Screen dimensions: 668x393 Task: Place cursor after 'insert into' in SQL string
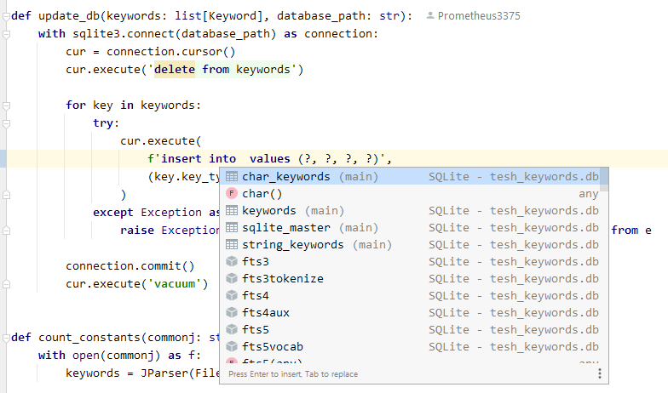(238, 159)
